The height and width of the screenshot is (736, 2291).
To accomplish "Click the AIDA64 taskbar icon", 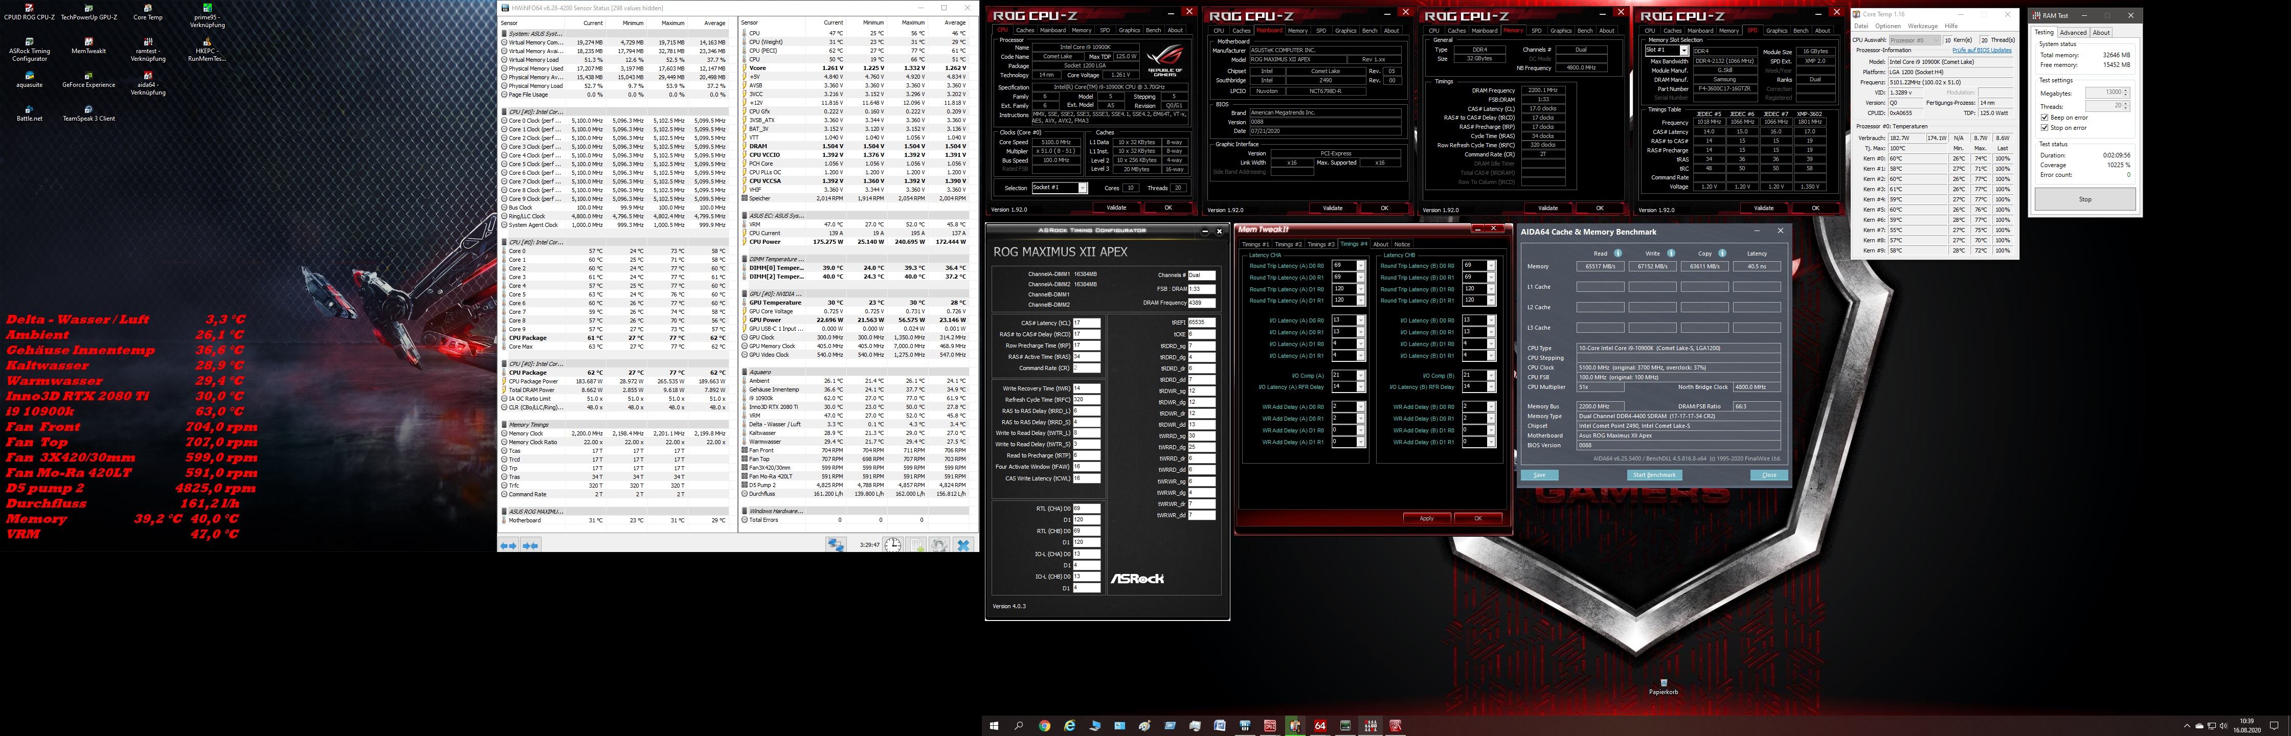I will pos(1320,725).
